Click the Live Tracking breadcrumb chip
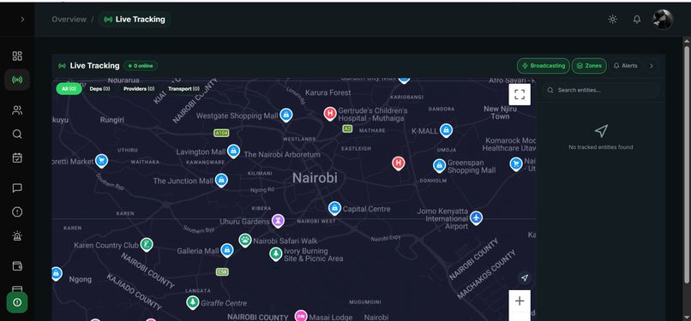 point(135,20)
